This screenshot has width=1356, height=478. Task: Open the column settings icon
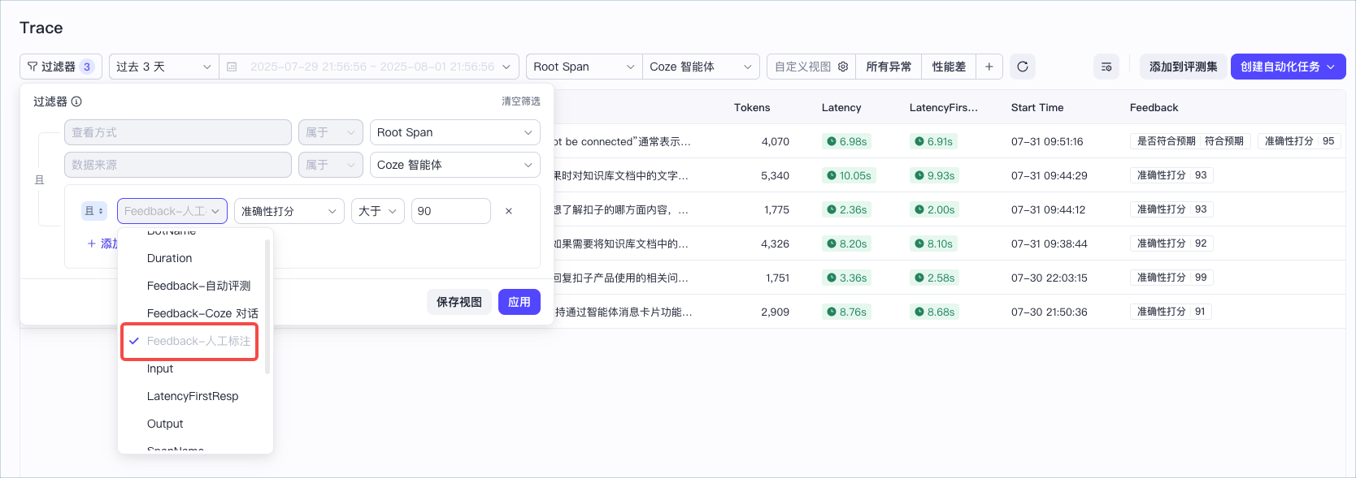coord(1106,67)
